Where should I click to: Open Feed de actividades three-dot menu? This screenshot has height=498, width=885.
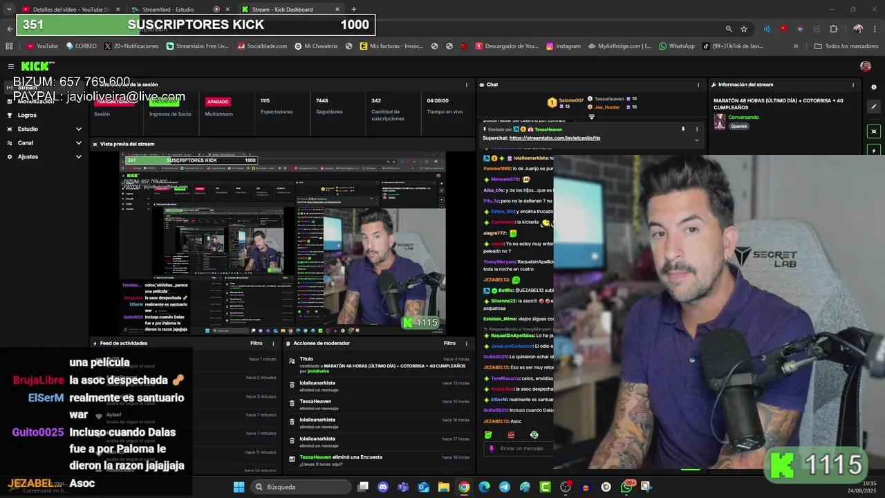pos(274,343)
